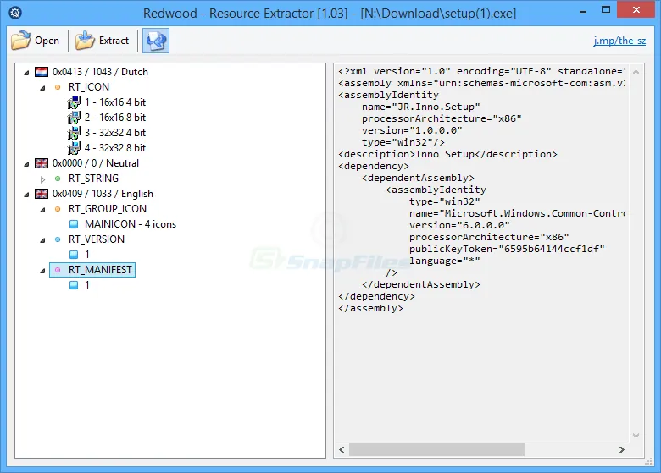
Task: Click the blue square icon of MAINICON
Action: [x=74, y=224]
